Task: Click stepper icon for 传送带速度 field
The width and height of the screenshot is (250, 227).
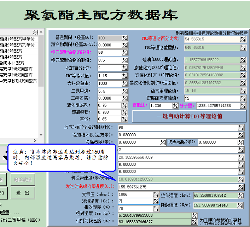Action: pyautogui.click(x=241, y=179)
